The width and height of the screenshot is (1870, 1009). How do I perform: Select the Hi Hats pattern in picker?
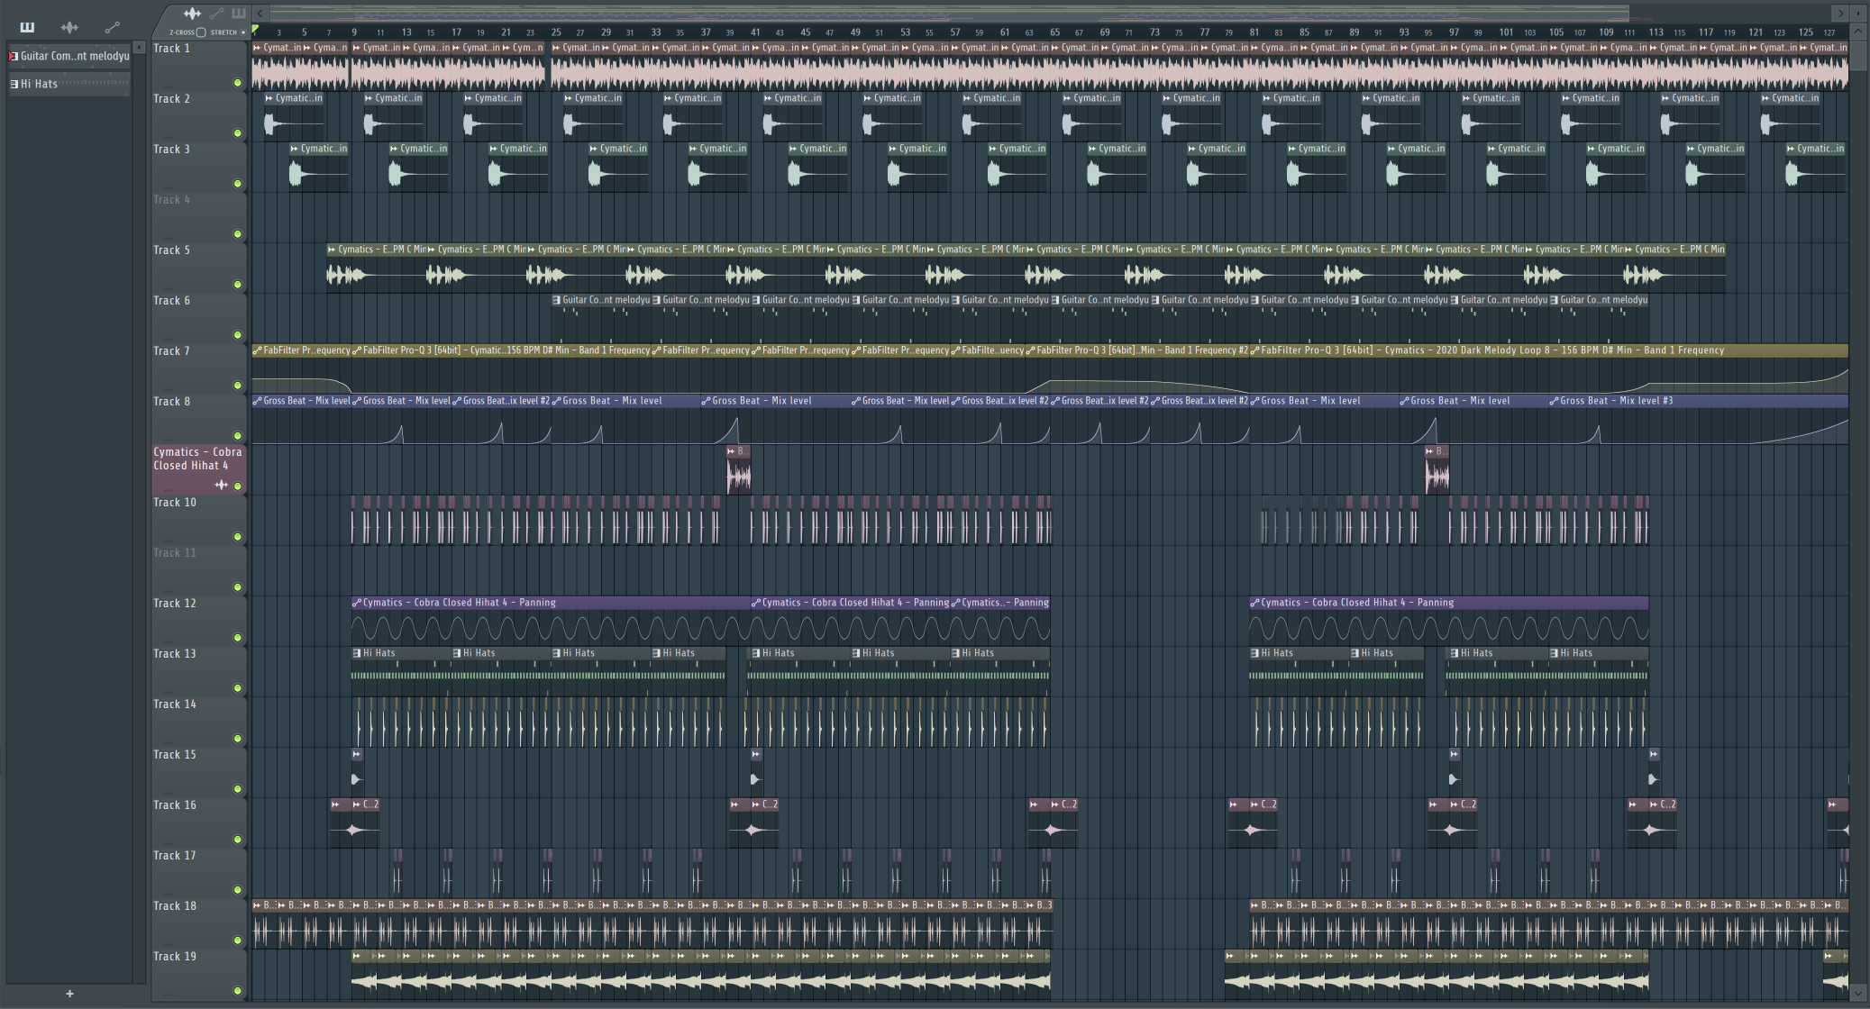(69, 84)
